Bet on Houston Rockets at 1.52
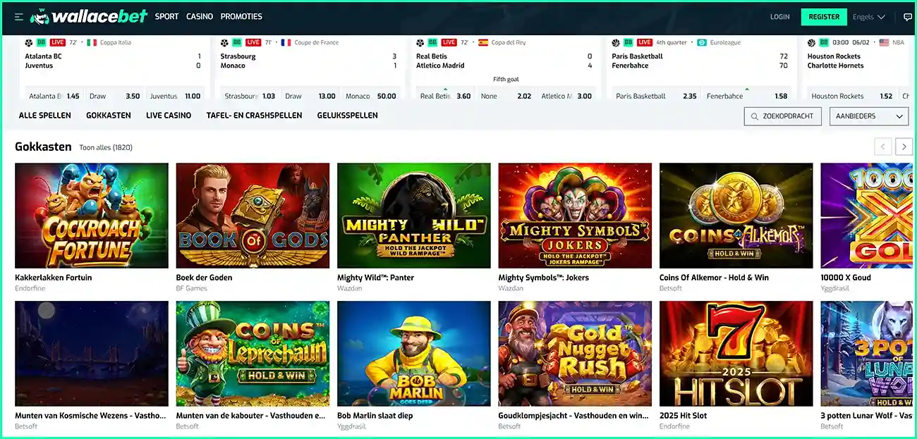The height and width of the screenshot is (439, 917). (851, 94)
